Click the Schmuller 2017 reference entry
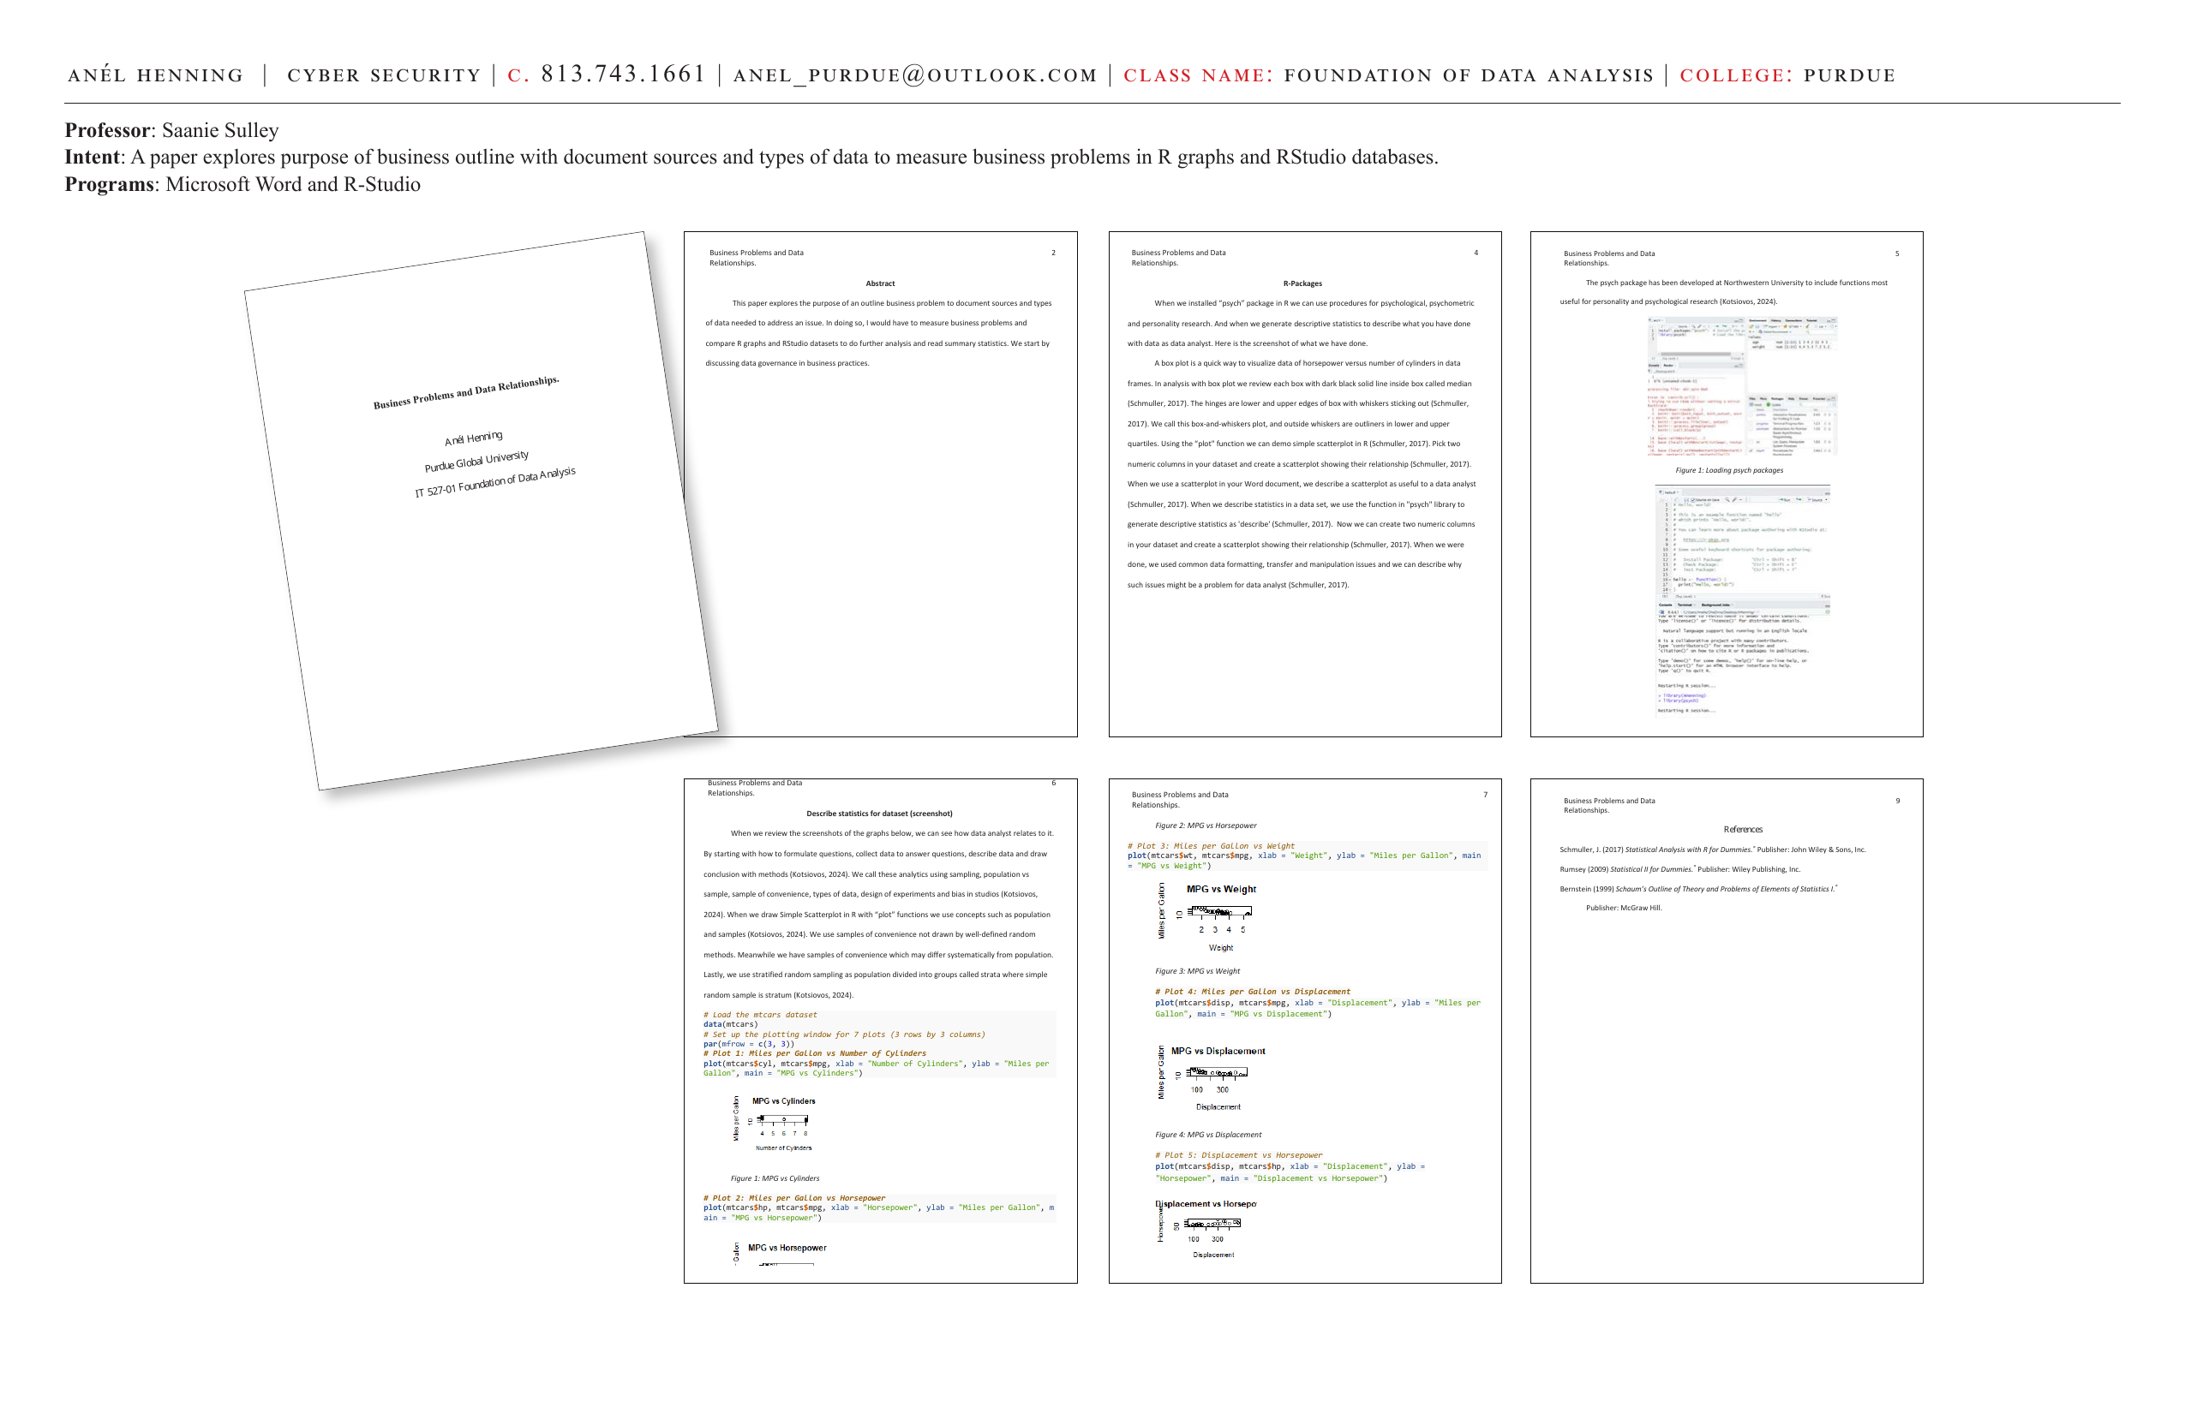The width and height of the screenshot is (2185, 1413). click(1712, 850)
